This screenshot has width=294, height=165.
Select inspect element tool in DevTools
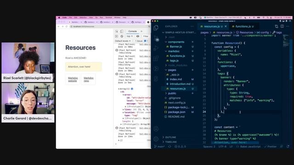point(117,31)
